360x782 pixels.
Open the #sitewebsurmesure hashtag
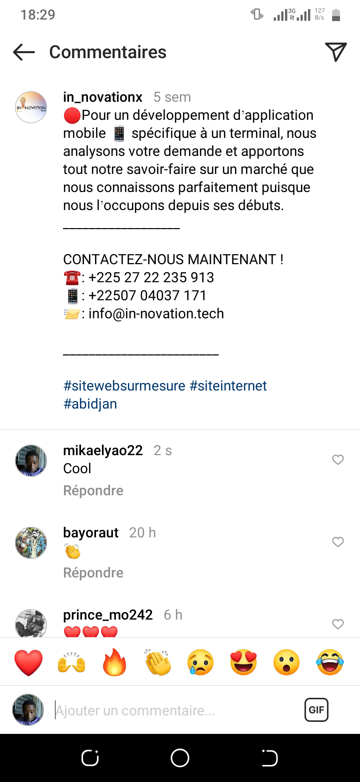[x=124, y=386]
